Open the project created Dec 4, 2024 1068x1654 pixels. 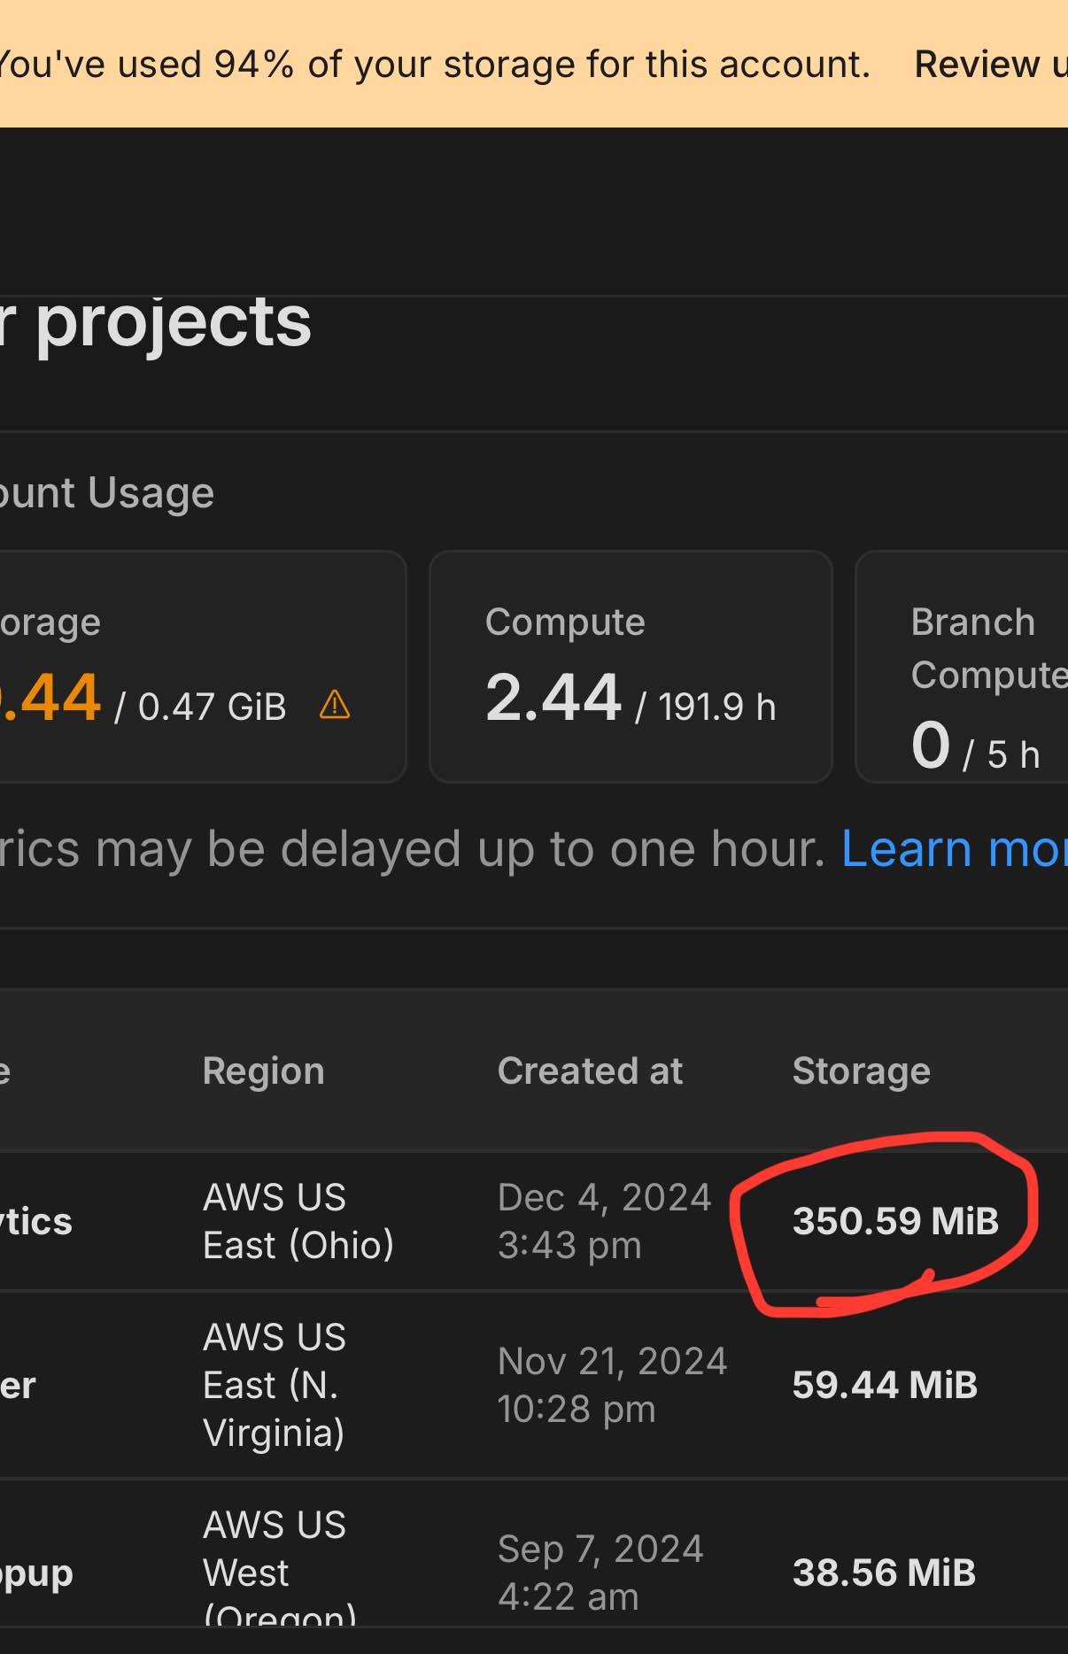(35, 1222)
